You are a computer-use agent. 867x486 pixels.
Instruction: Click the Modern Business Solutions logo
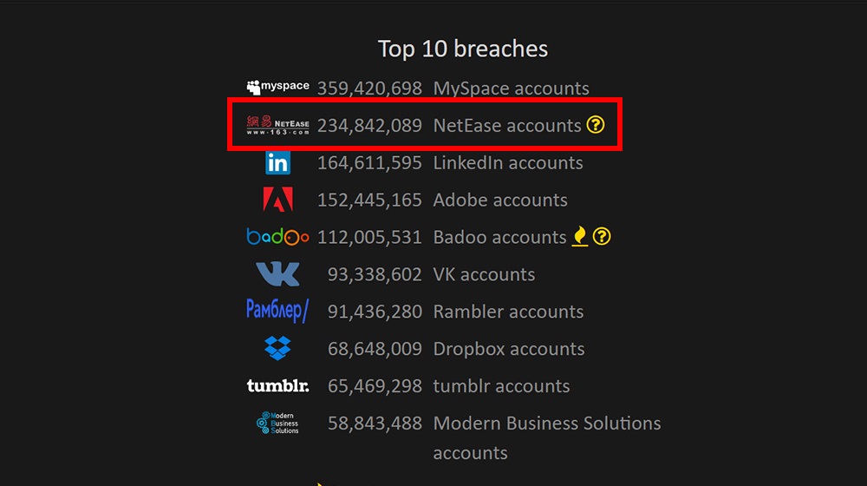coord(277,423)
